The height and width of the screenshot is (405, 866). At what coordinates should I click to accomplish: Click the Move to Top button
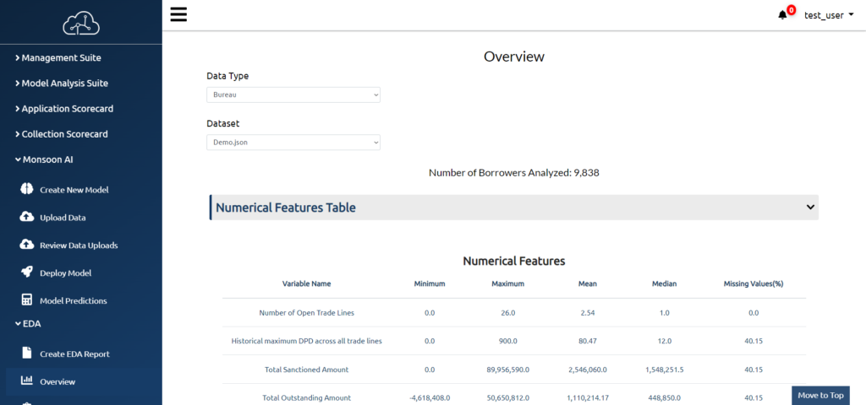[x=820, y=395]
